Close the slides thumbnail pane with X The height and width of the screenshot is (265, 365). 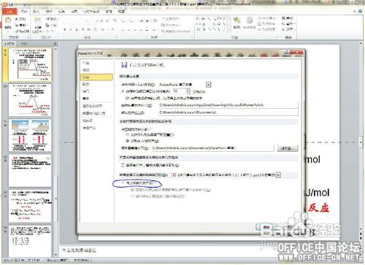55,44
